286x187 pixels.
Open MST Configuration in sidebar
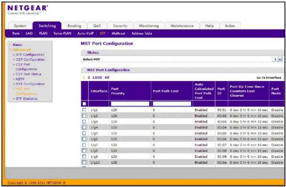pyautogui.click(x=30, y=84)
